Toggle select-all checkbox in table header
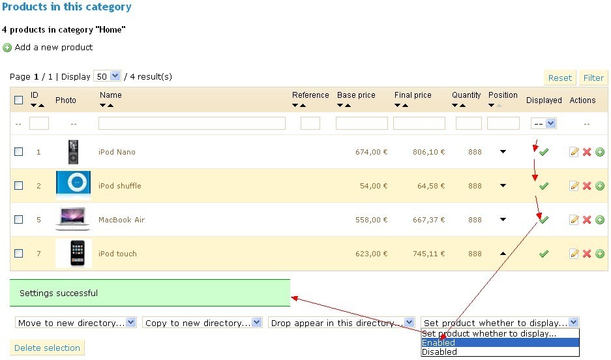Image resolution: width=611 pixels, height=360 pixels. tap(18, 100)
